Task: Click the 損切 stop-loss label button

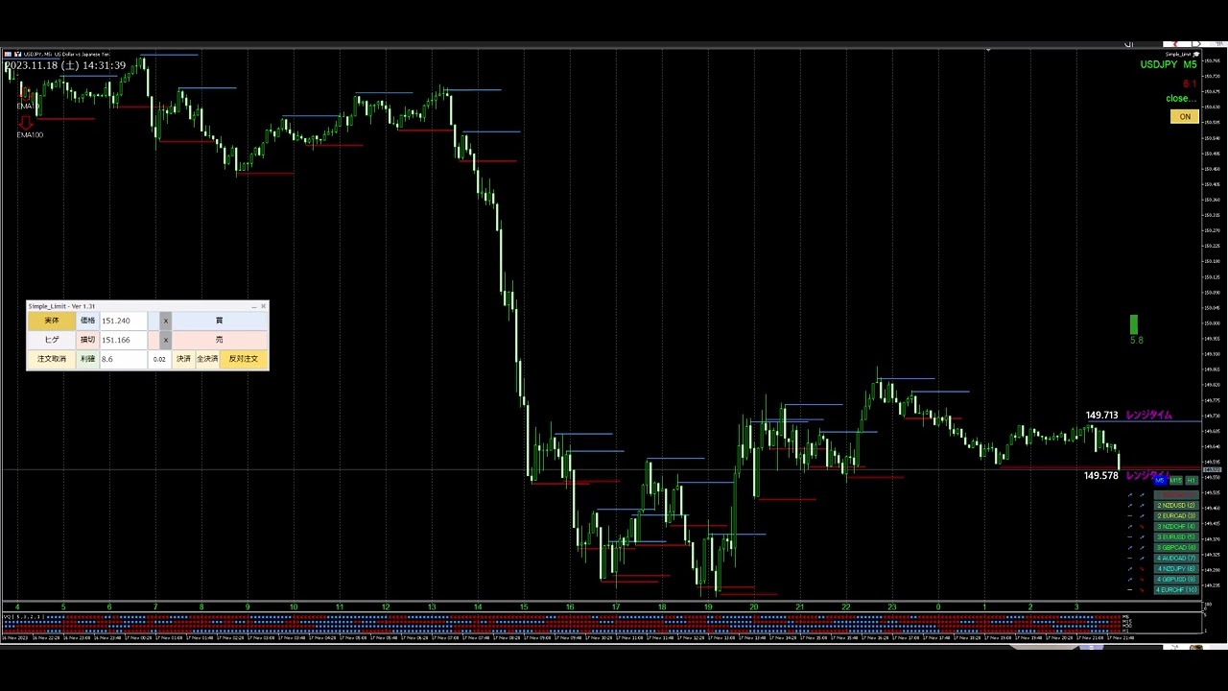Action: [x=87, y=340]
